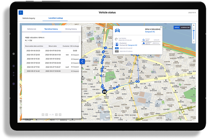Open the Vehicle Inquiry tab
Viewport: 207px width, 140px height.
click(x=29, y=18)
